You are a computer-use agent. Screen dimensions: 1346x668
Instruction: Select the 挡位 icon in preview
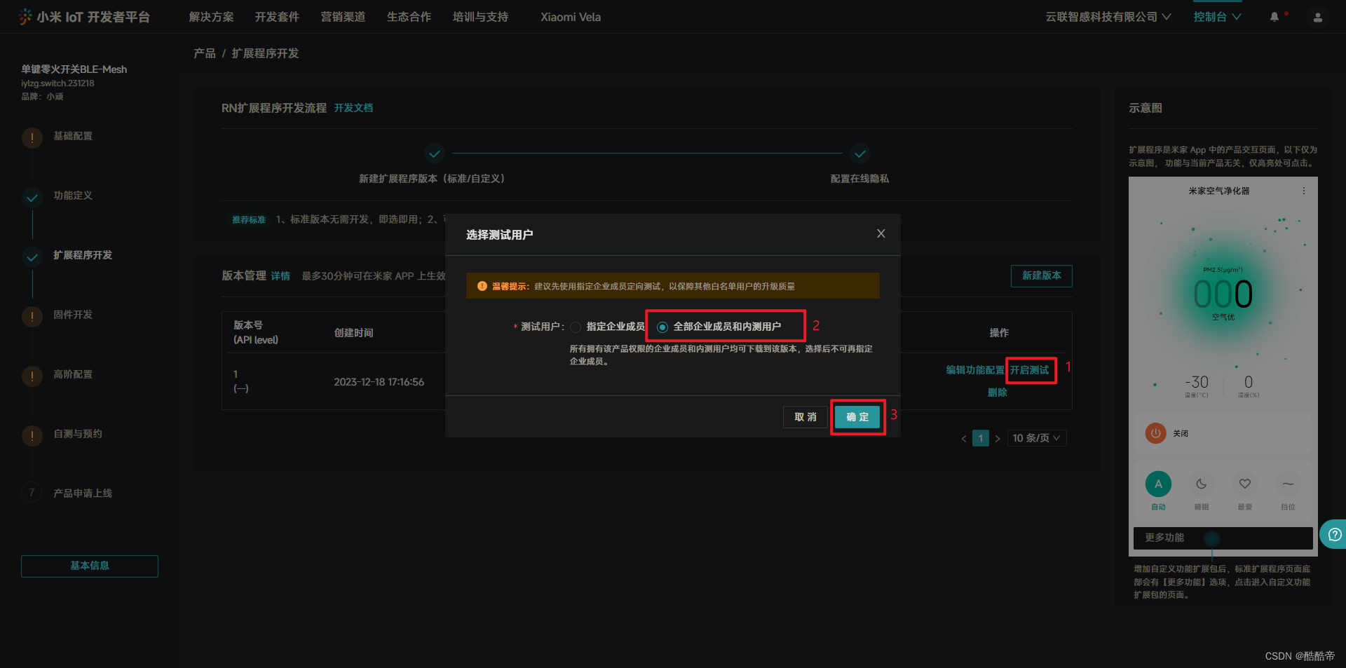pyautogui.click(x=1288, y=484)
